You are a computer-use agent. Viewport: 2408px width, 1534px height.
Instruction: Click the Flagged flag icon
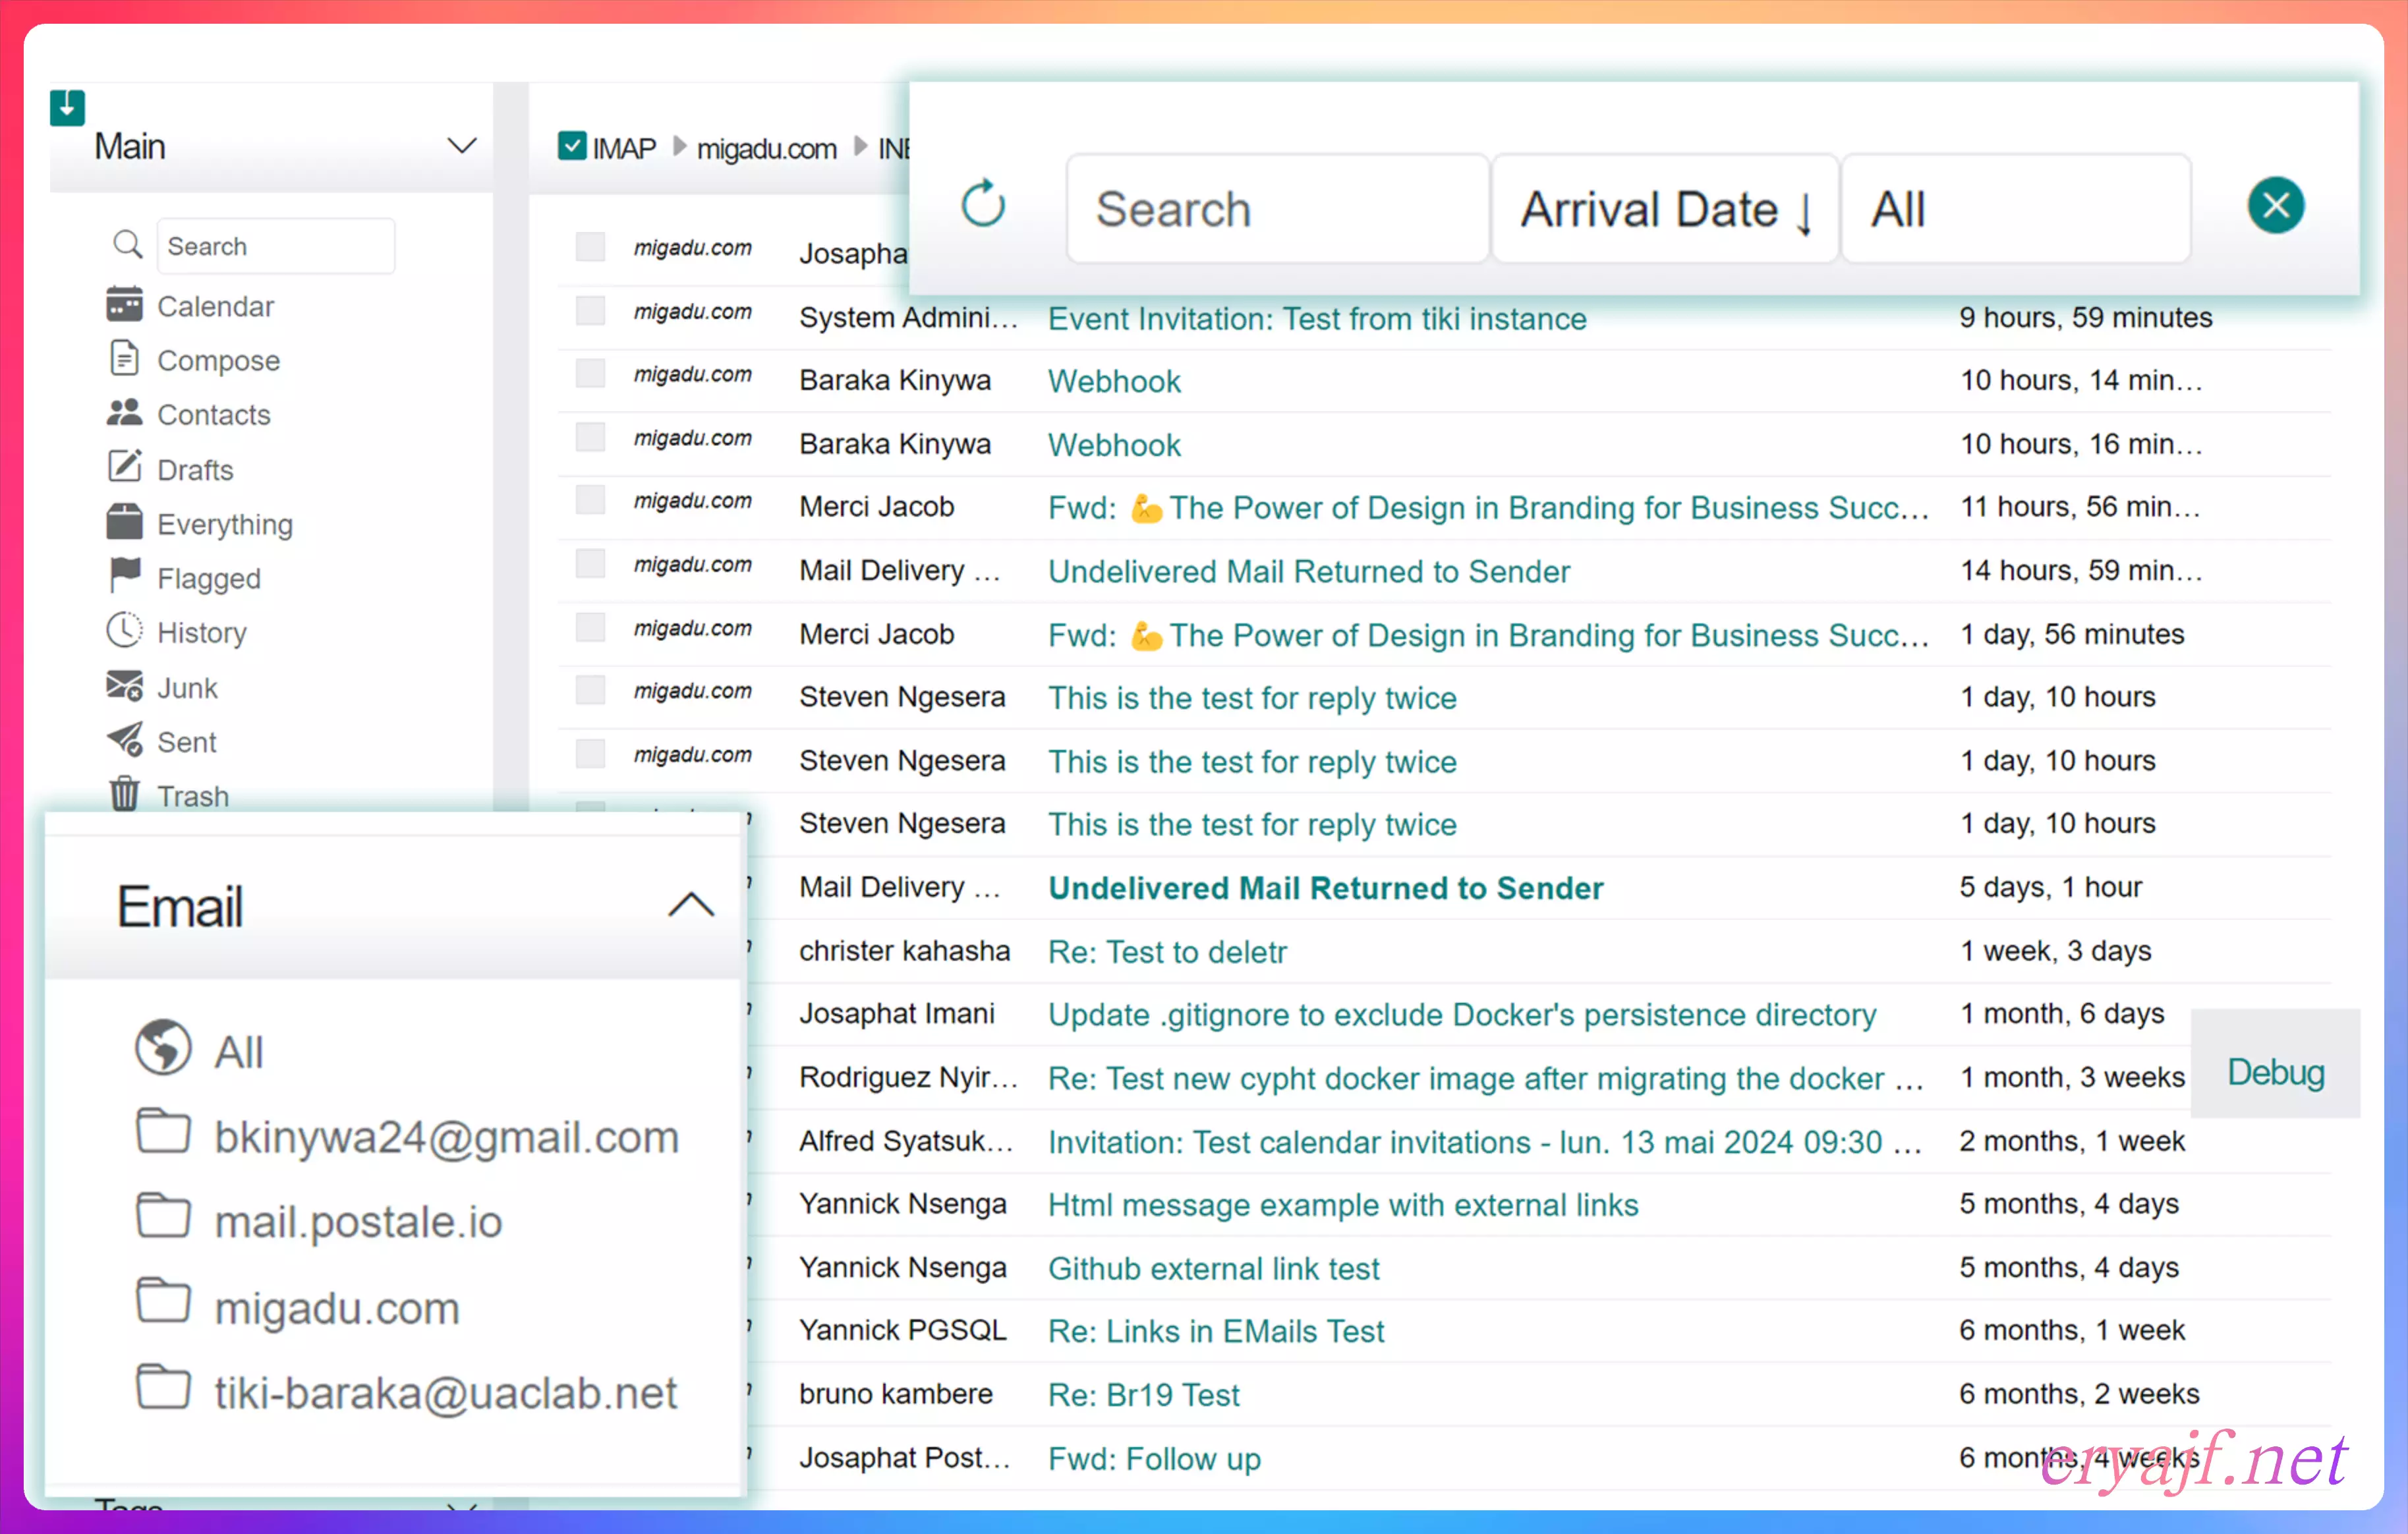[x=124, y=576]
